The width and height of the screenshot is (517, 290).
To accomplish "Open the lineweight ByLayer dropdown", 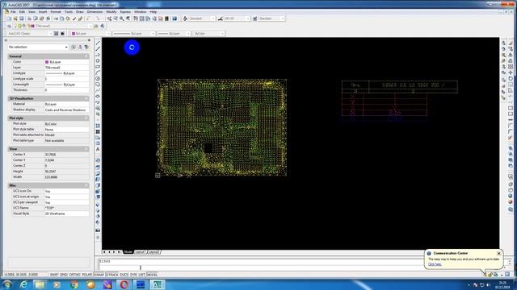I will click(174, 34).
